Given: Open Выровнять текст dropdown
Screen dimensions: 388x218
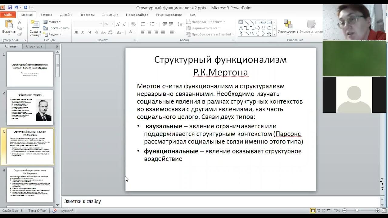Looking at the screenshot, I should [203, 28].
